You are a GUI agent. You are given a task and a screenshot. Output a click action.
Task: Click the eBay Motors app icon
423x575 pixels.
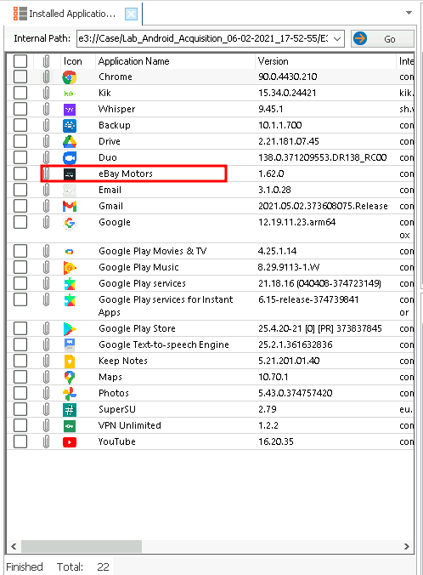coord(70,174)
